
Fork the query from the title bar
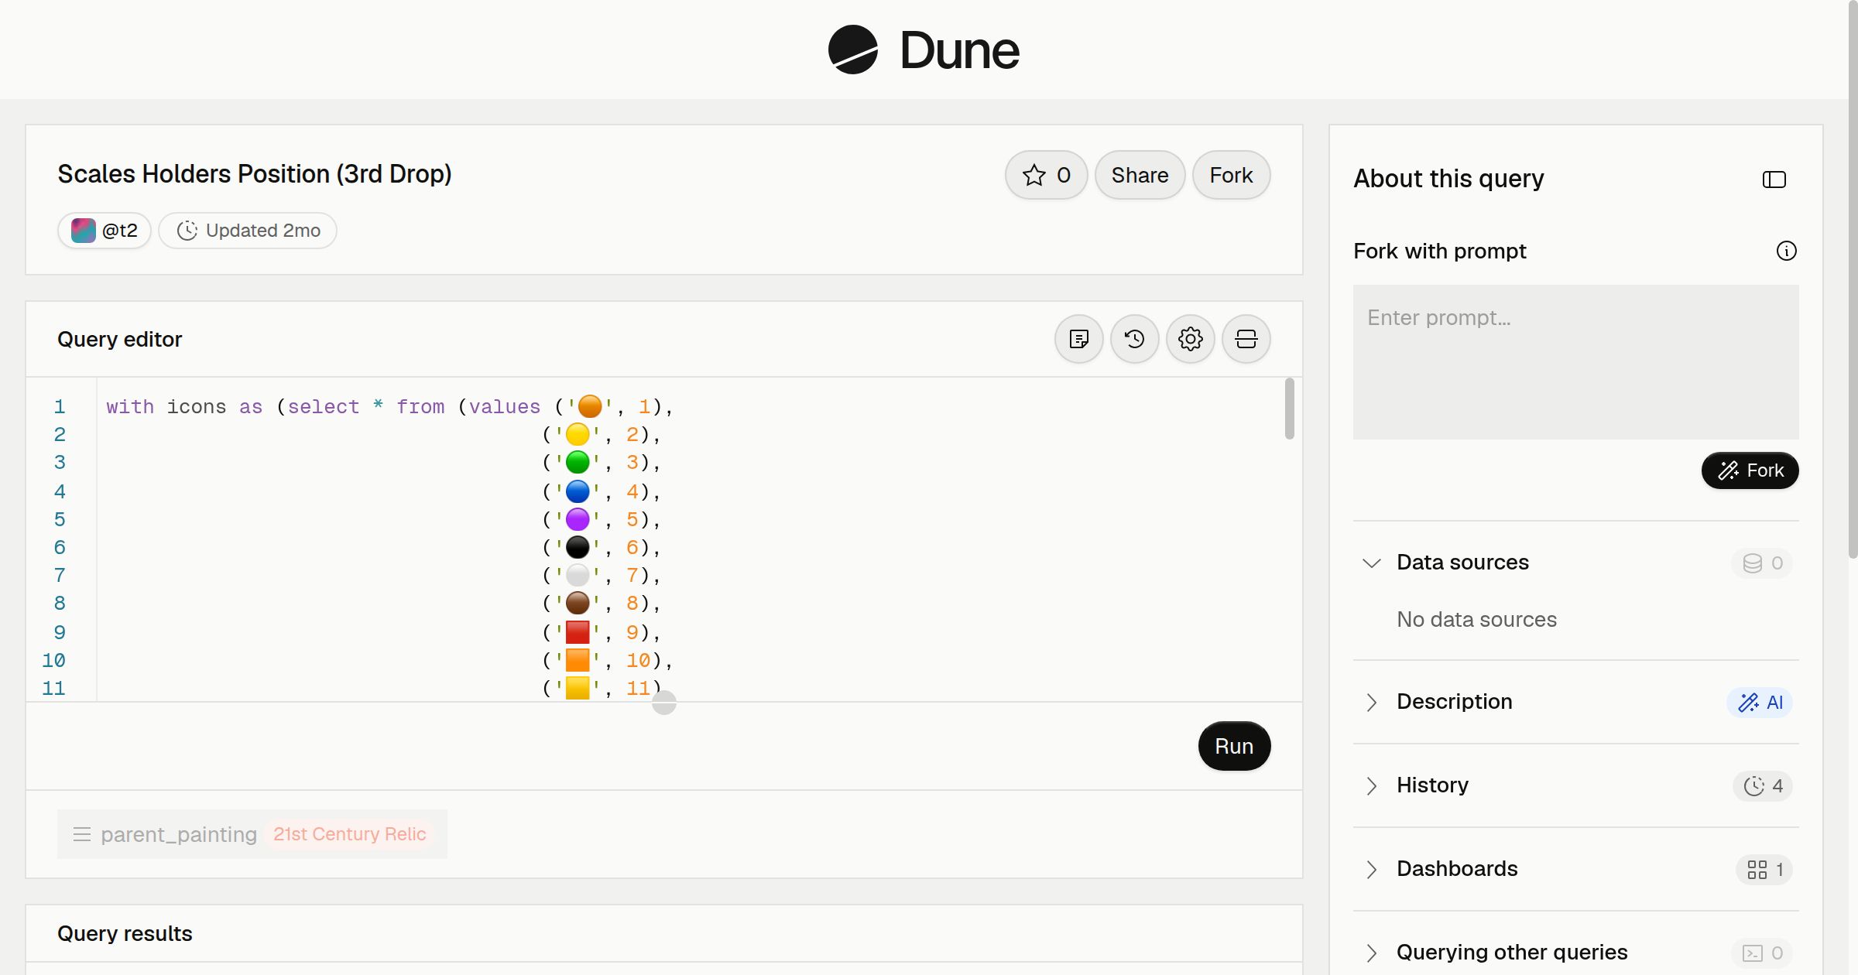[1231, 175]
